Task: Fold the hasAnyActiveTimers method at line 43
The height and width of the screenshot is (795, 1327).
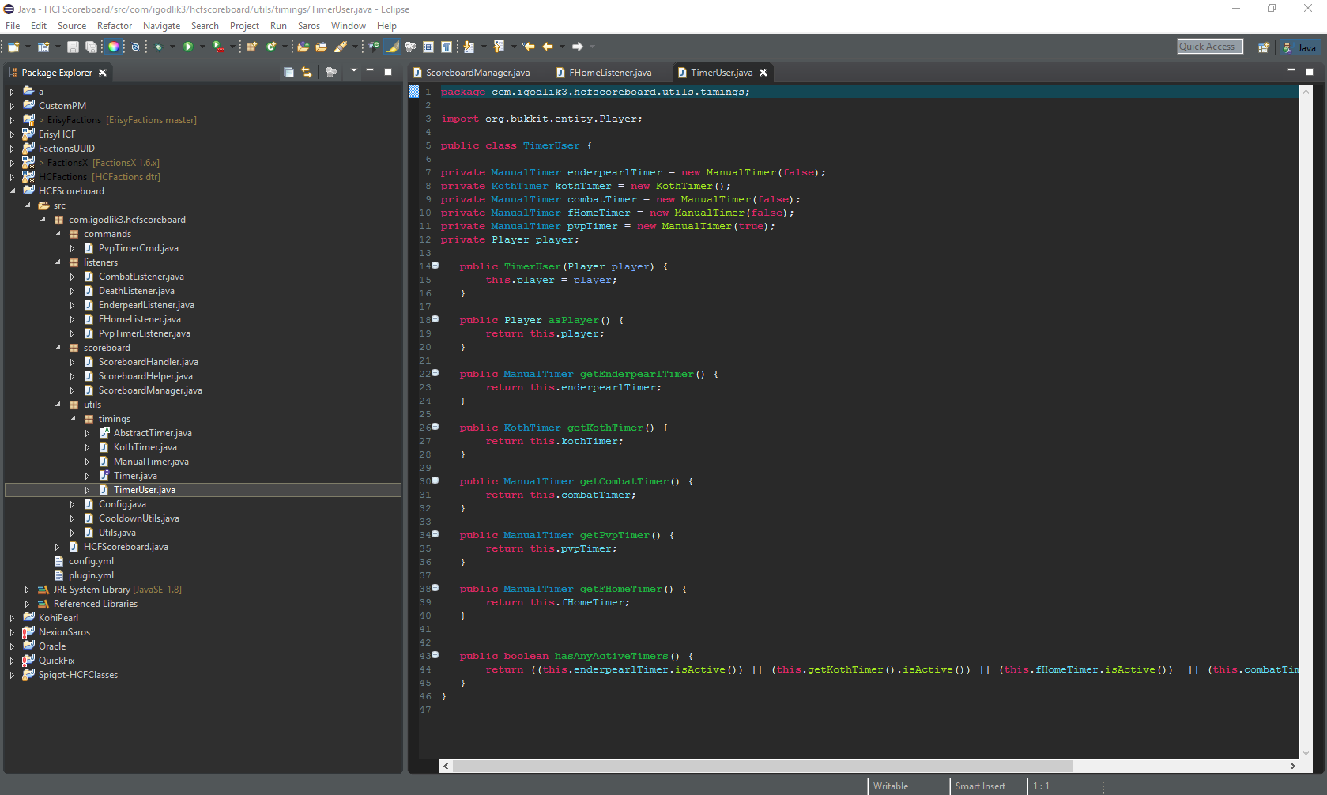Action: tap(435, 656)
